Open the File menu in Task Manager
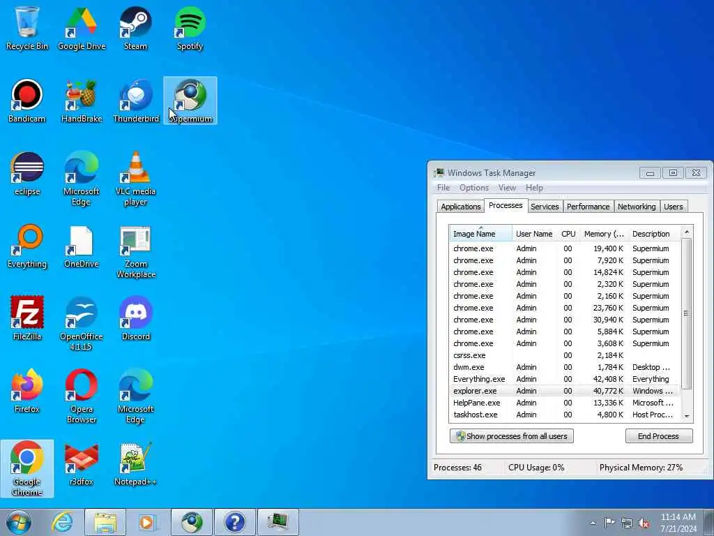The image size is (714, 536). [443, 188]
